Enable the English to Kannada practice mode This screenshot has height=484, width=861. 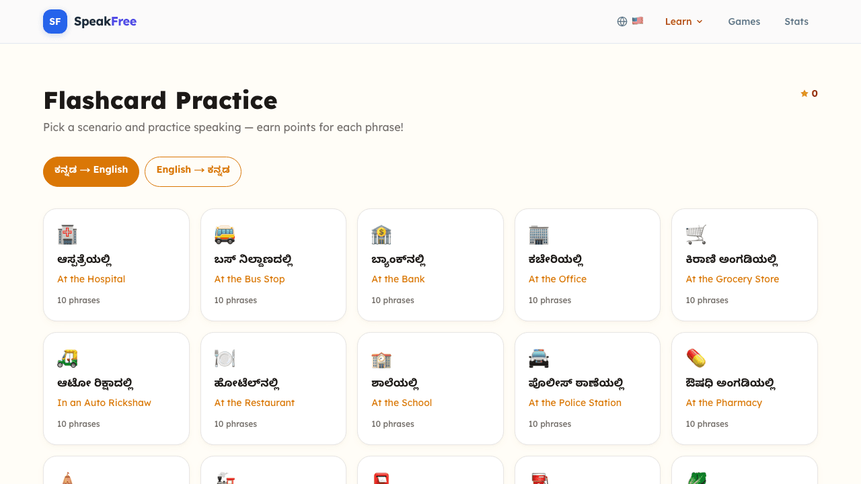pos(193,171)
